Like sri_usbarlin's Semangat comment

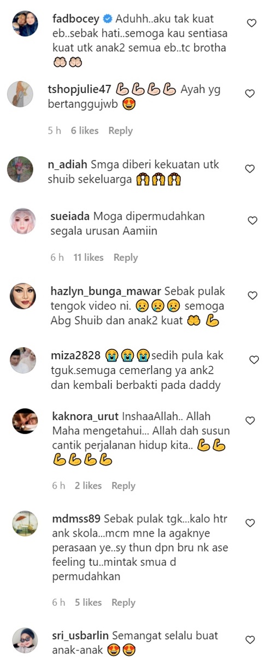click(250, 640)
